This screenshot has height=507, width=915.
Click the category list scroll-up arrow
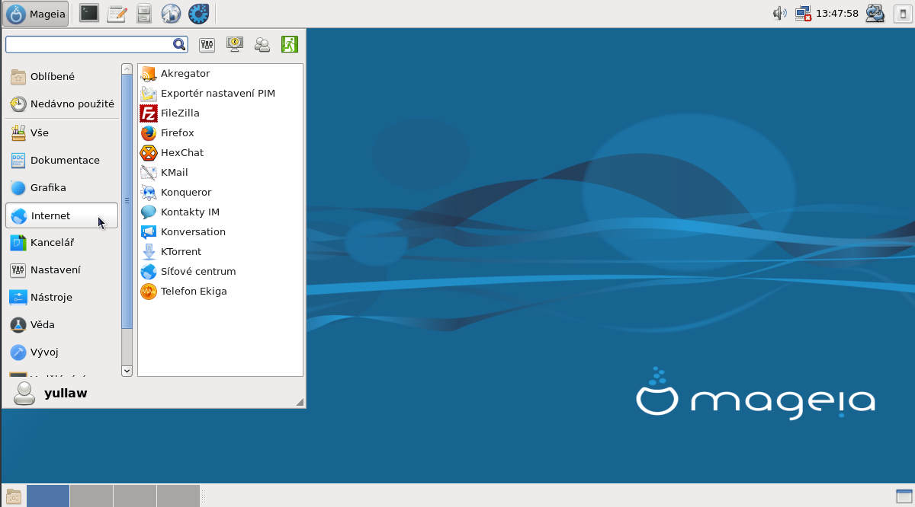point(127,69)
